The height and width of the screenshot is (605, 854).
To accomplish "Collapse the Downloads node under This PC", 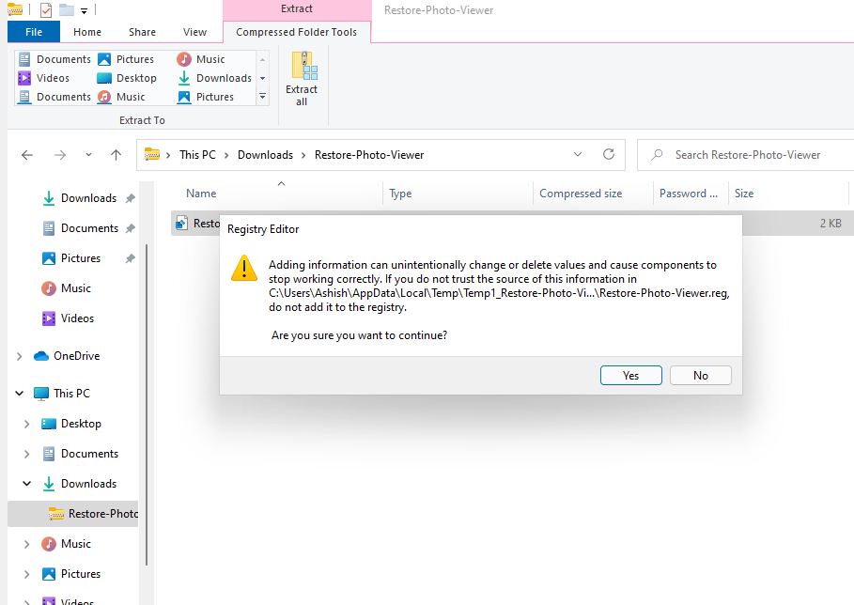I will pos(26,484).
